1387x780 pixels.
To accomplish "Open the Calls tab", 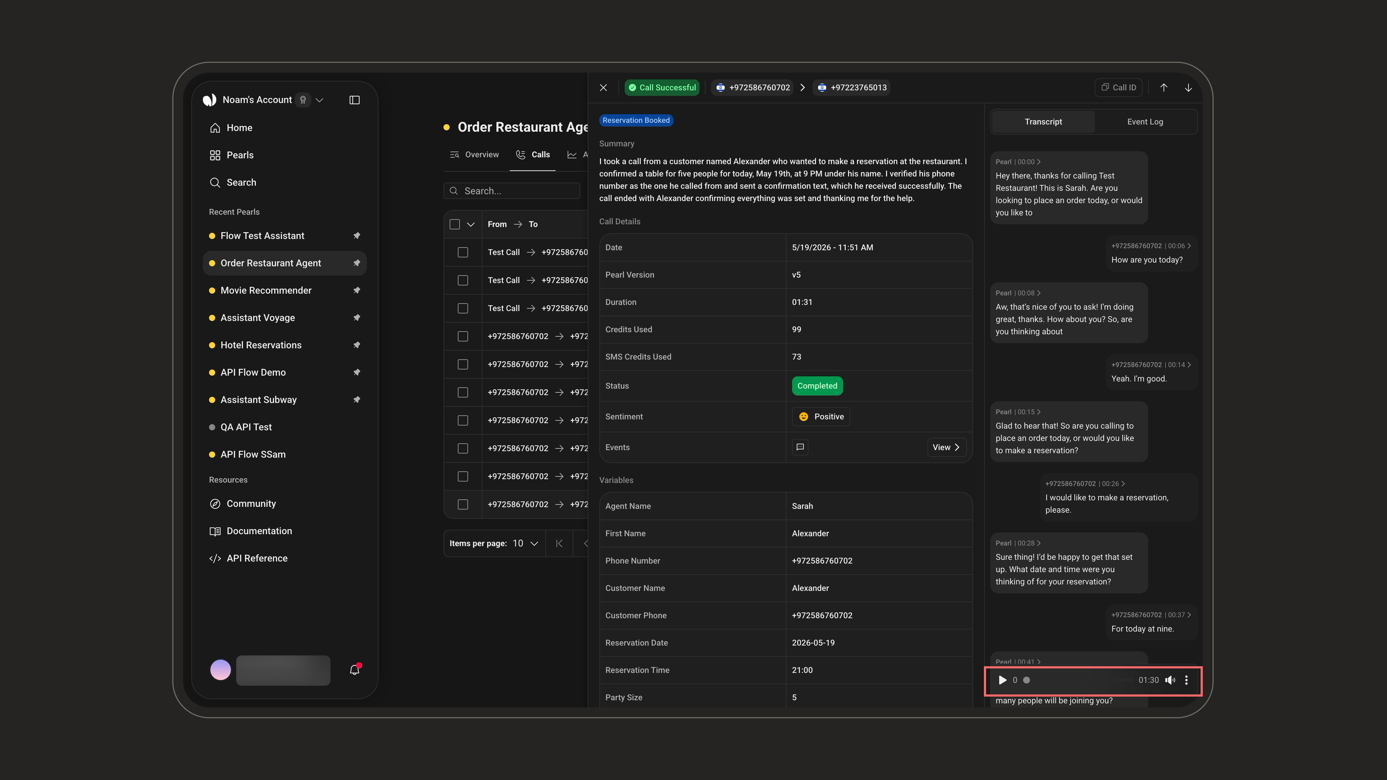I will tap(533, 154).
